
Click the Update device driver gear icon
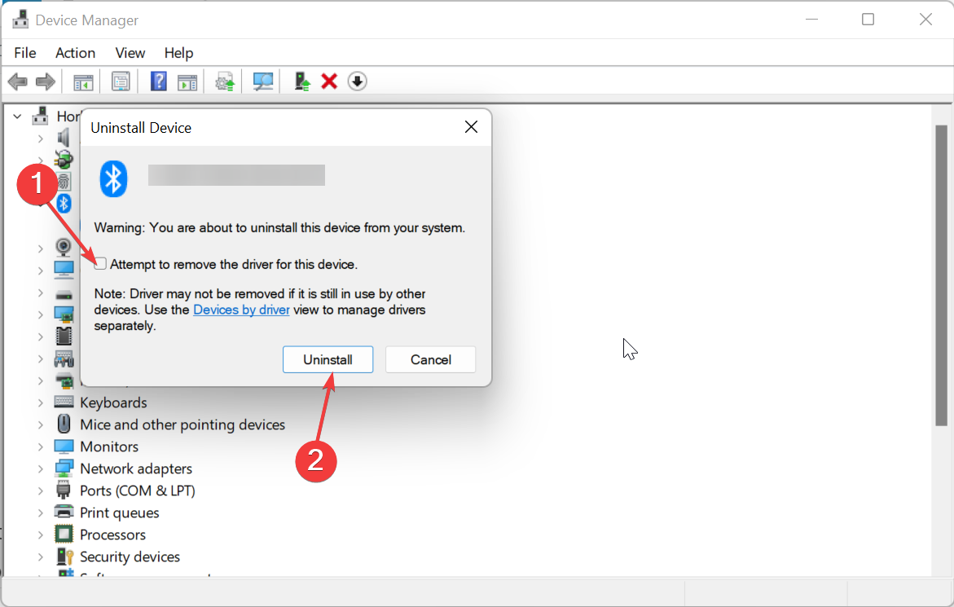[x=225, y=81]
